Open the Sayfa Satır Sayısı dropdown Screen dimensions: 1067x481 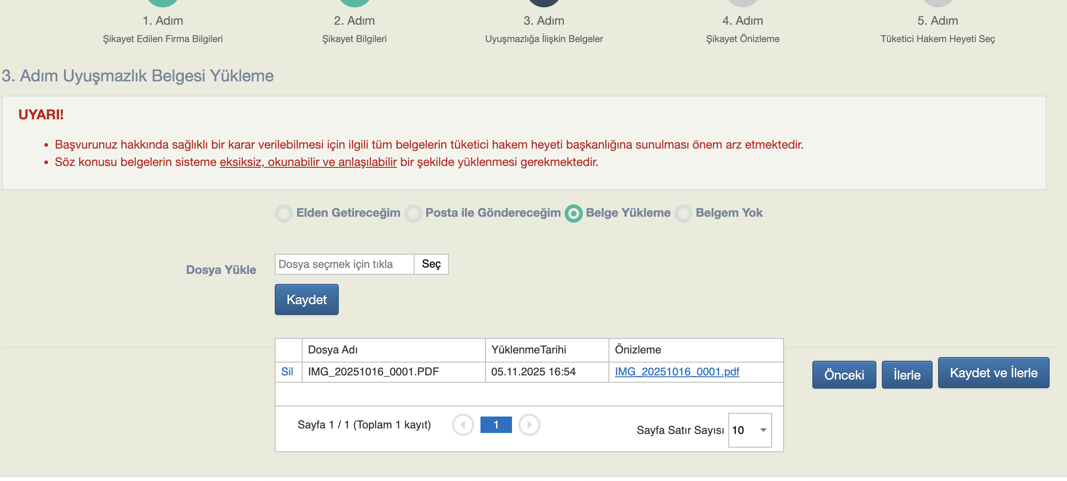(750, 430)
